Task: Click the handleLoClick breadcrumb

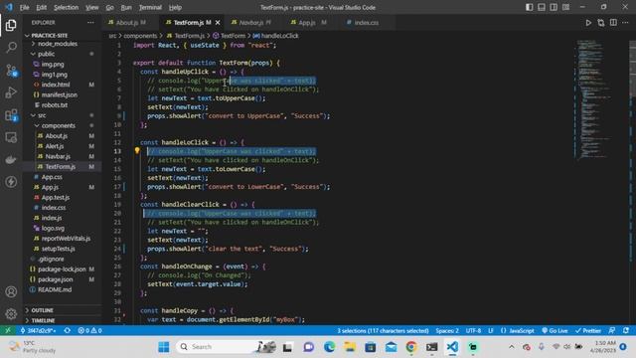Action: pos(276,36)
